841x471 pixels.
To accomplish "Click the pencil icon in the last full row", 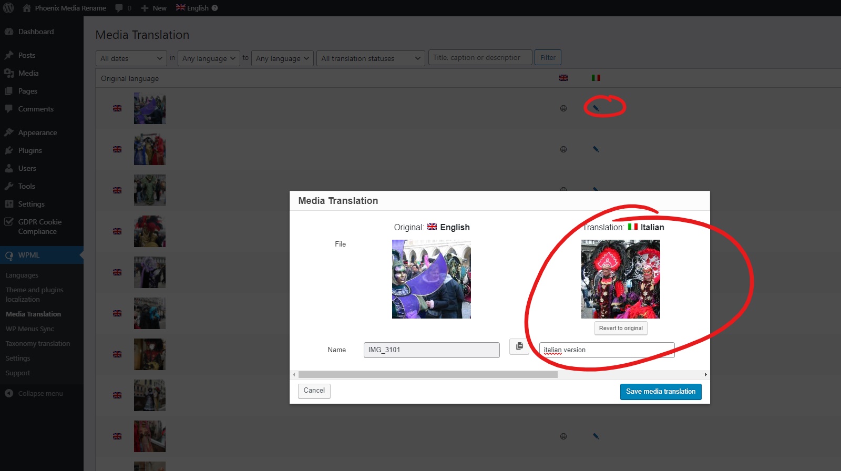I will [x=596, y=436].
